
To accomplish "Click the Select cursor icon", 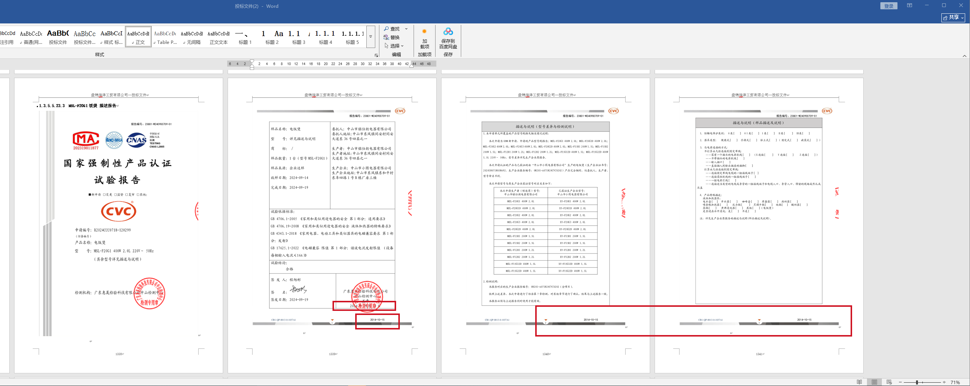I will (386, 46).
